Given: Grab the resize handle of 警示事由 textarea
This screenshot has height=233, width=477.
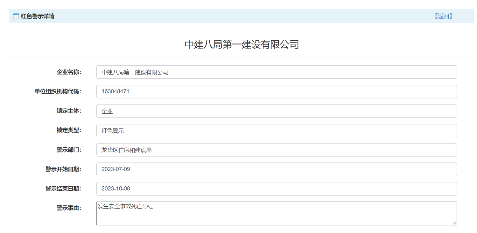Looking at the screenshot, I should 454,223.
